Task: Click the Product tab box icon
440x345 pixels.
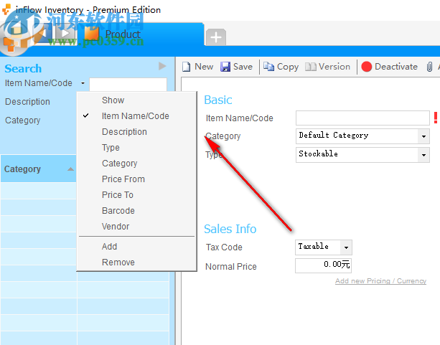Action: pyautogui.click(x=92, y=34)
